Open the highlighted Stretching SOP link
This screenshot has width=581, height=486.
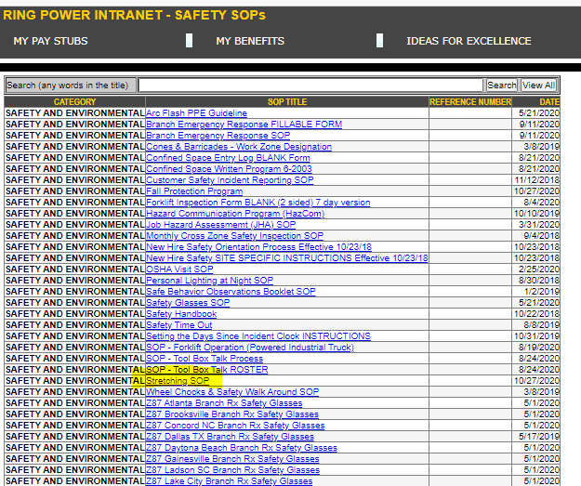click(x=178, y=381)
